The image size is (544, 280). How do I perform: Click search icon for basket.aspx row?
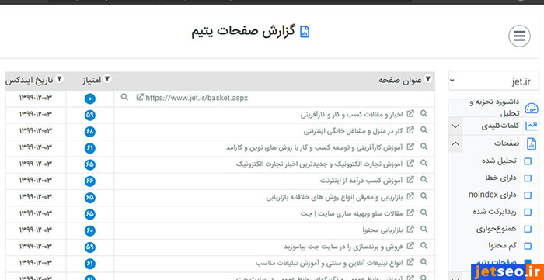pyautogui.click(x=124, y=97)
